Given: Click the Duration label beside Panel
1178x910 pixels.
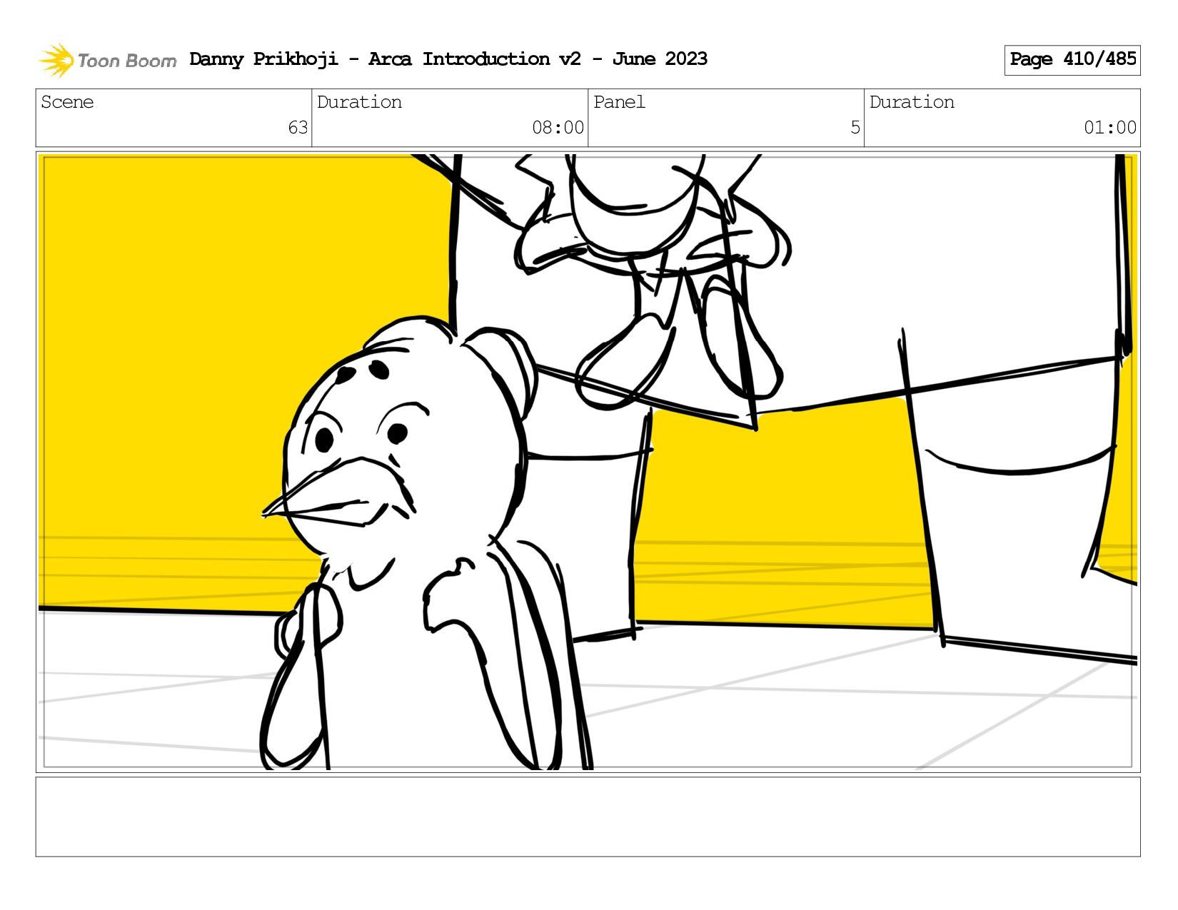Looking at the screenshot, I should [x=912, y=102].
